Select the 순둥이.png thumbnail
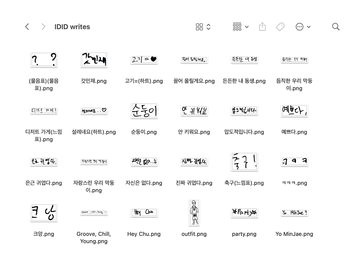Image resolution: width=355 pixels, height=270 pixels. tap(144, 111)
